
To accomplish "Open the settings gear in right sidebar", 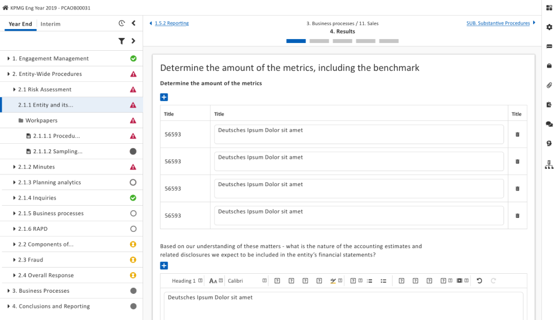I will click(x=549, y=27).
